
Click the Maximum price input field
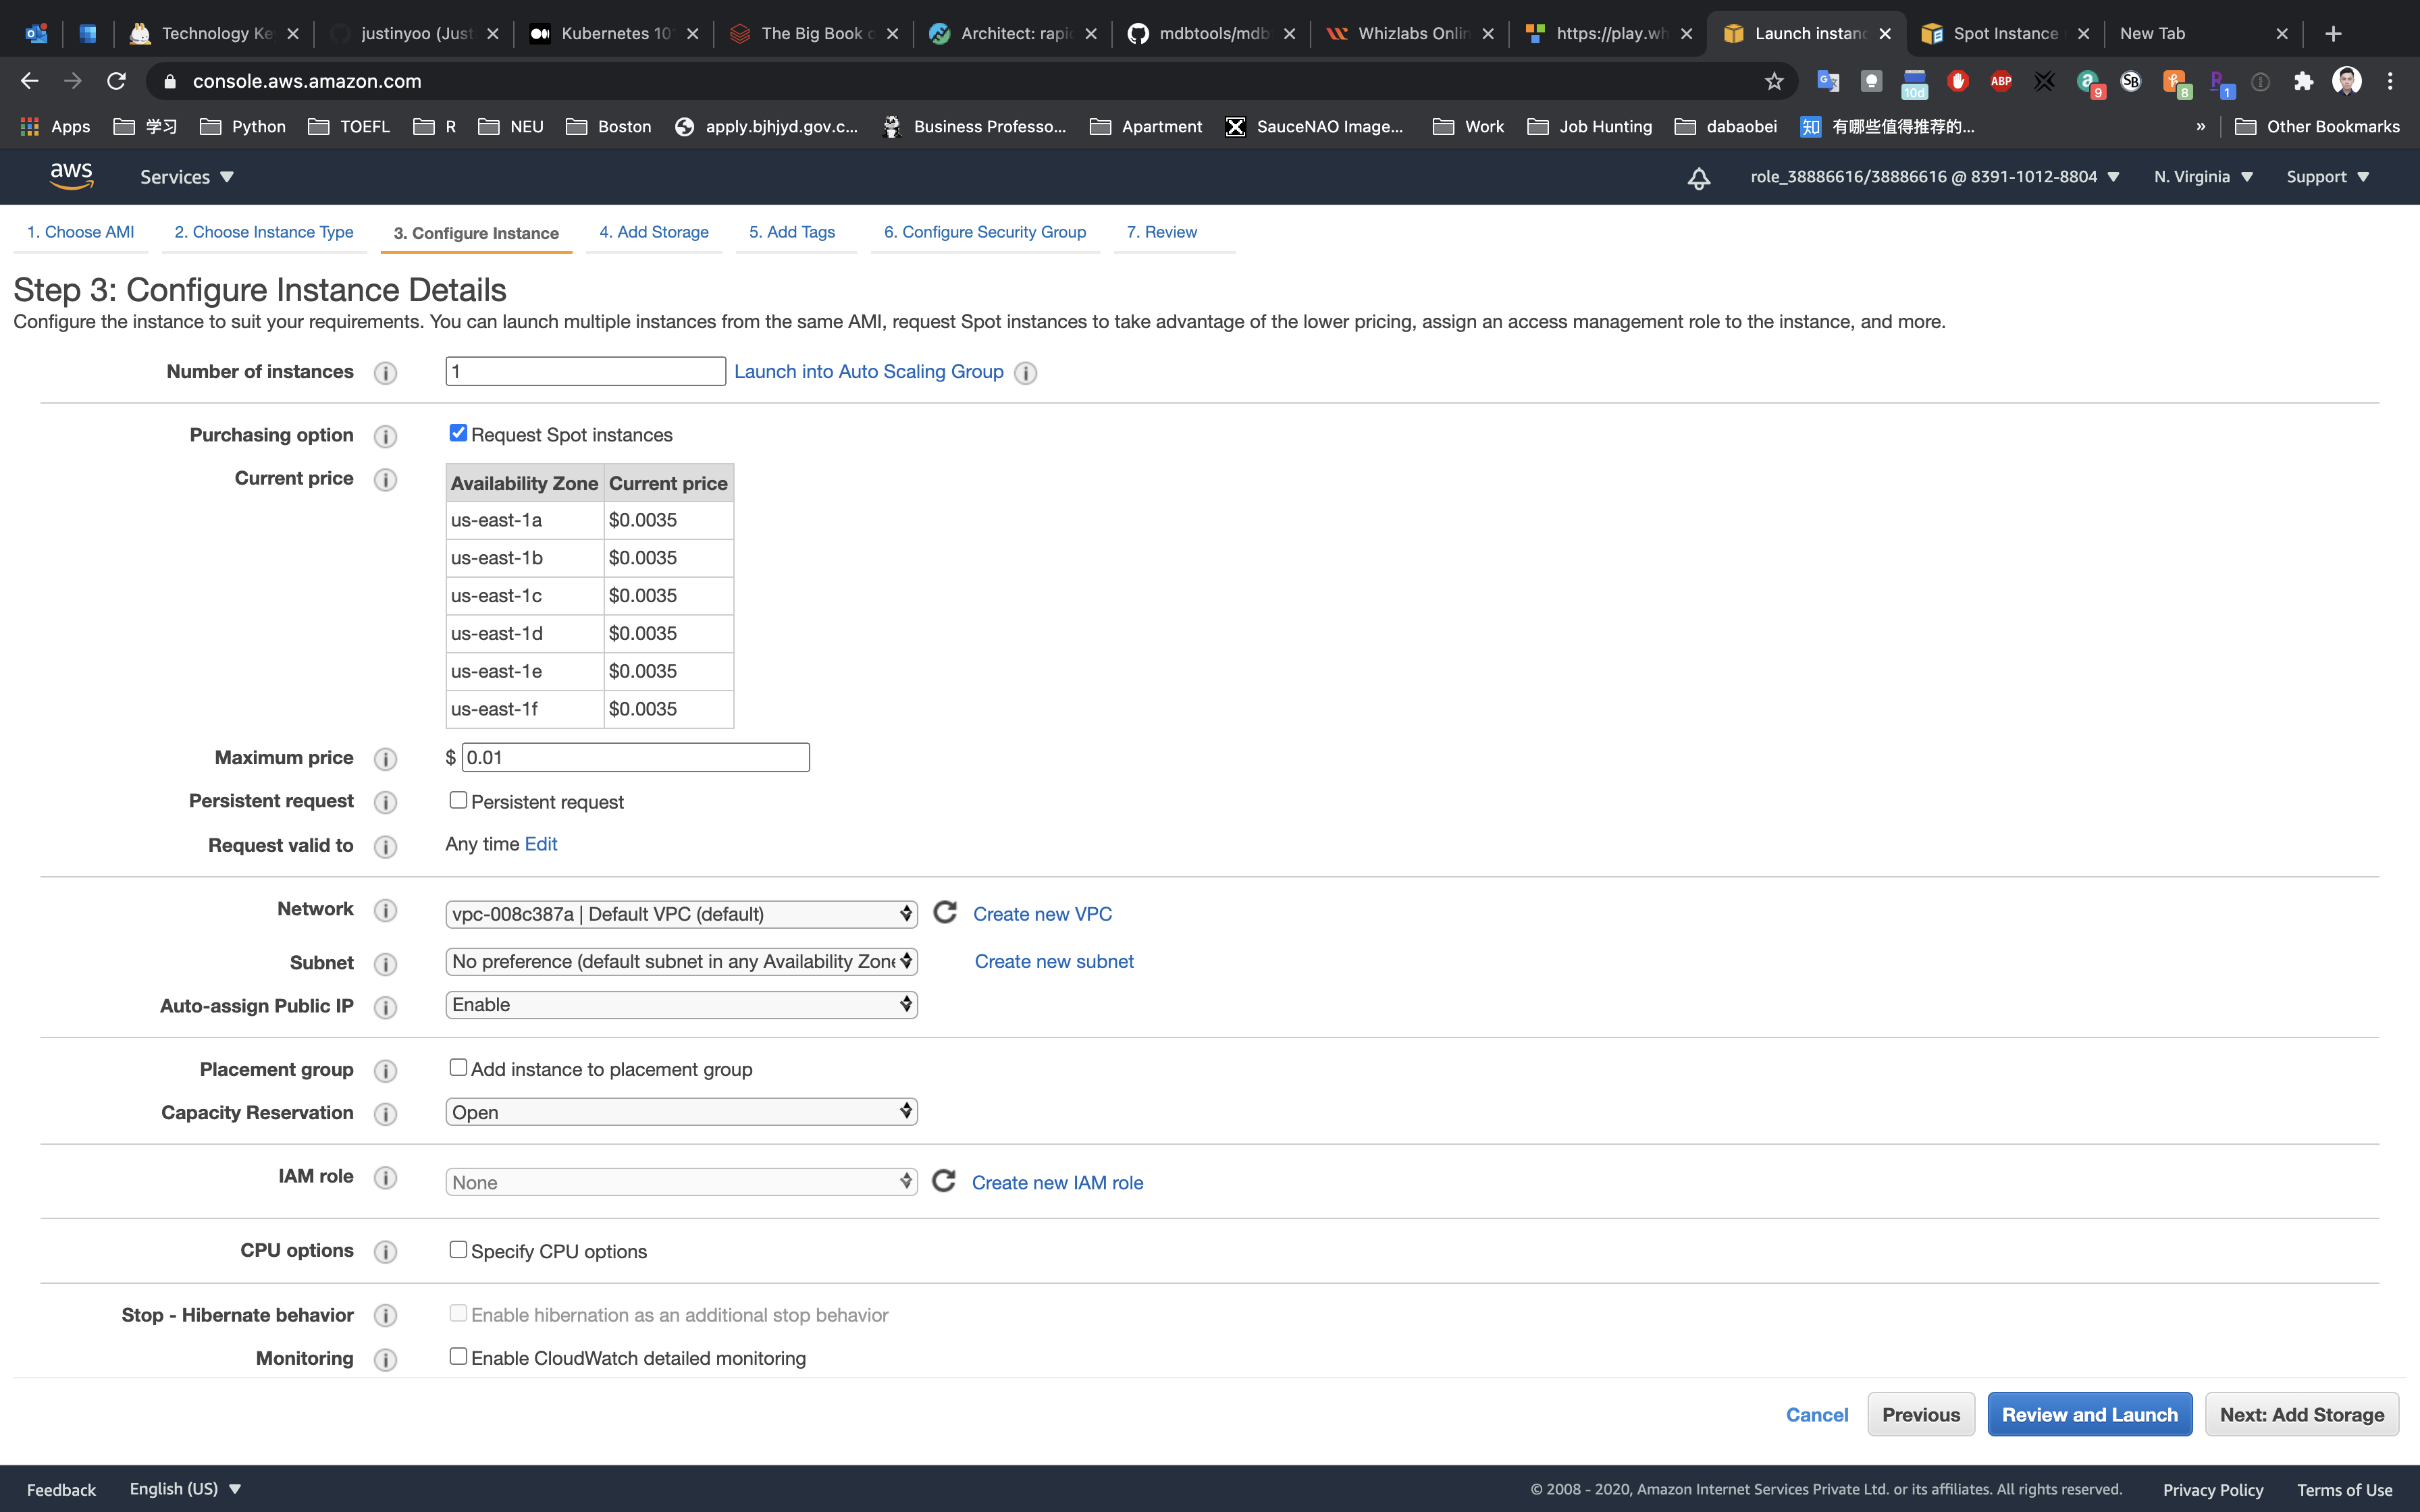[635, 757]
